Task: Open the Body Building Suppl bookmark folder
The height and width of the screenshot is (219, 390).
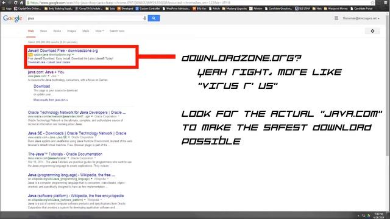Action: coord(58,9)
